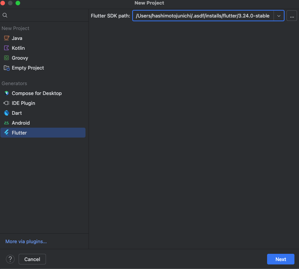This screenshot has height=269, width=299.
Task: Click the Kotlin logo icon
Action: point(6,48)
